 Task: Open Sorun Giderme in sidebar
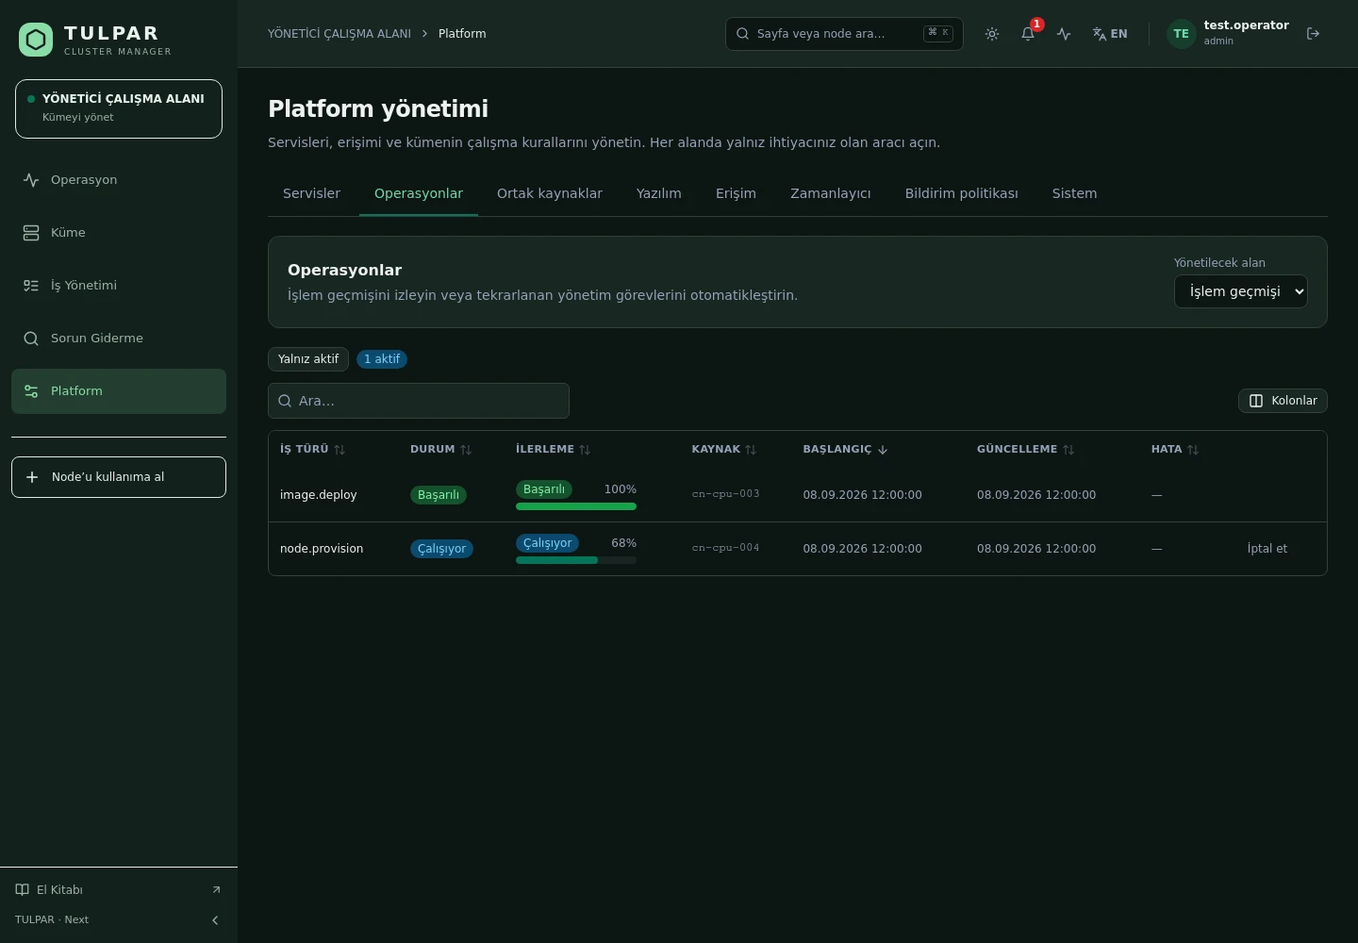point(119,339)
